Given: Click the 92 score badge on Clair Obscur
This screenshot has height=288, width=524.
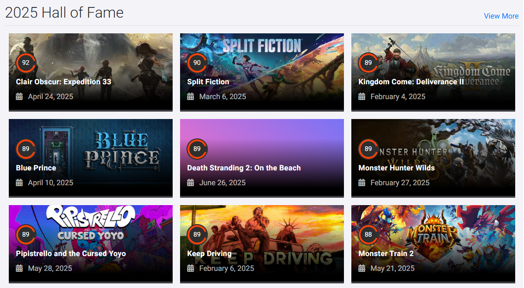Looking at the screenshot, I should point(26,63).
